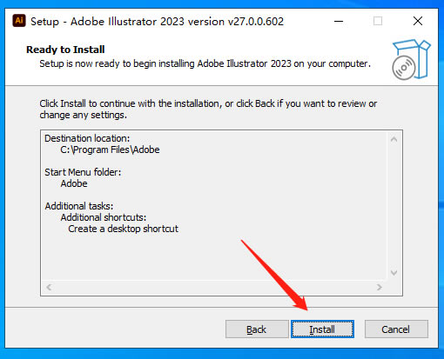Screen dimensions: 444x359
Task: Select the C:\Program Files\Adobe destination line
Action: coord(110,150)
